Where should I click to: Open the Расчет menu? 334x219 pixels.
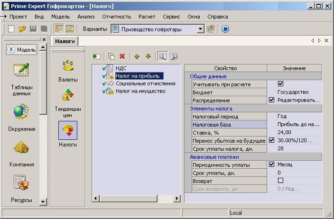[147, 17]
